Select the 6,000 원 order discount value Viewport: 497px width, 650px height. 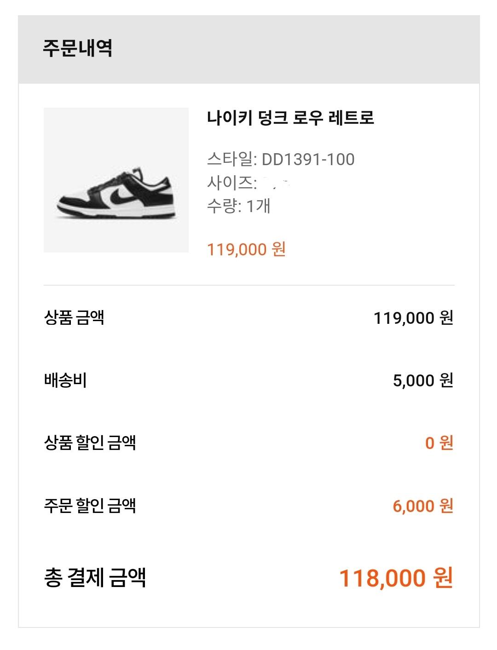point(423,506)
